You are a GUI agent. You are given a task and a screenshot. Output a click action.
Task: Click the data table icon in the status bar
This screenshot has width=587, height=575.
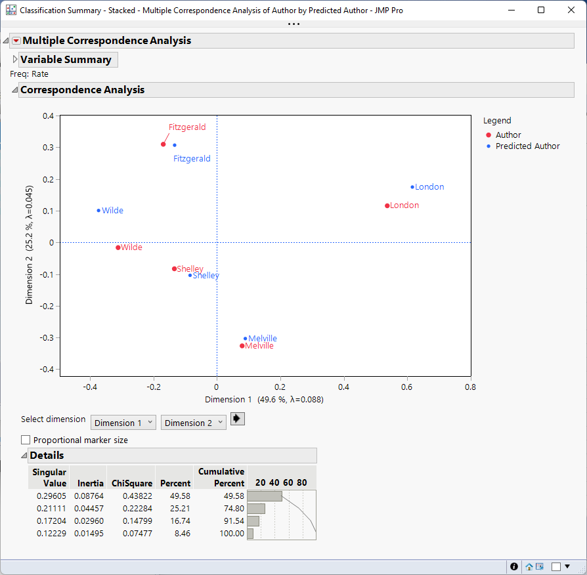pyautogui.click(x=539, y=566)
